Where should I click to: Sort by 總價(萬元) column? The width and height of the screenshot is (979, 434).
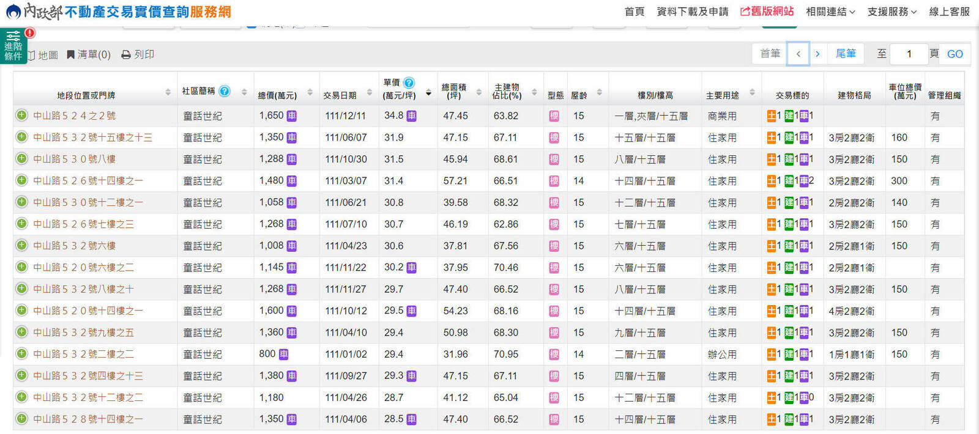(310, 92)
